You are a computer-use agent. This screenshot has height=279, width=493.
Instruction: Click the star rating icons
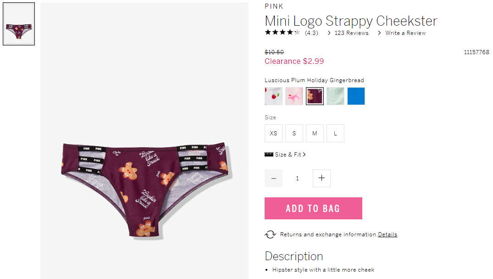[x=283, y=32]
